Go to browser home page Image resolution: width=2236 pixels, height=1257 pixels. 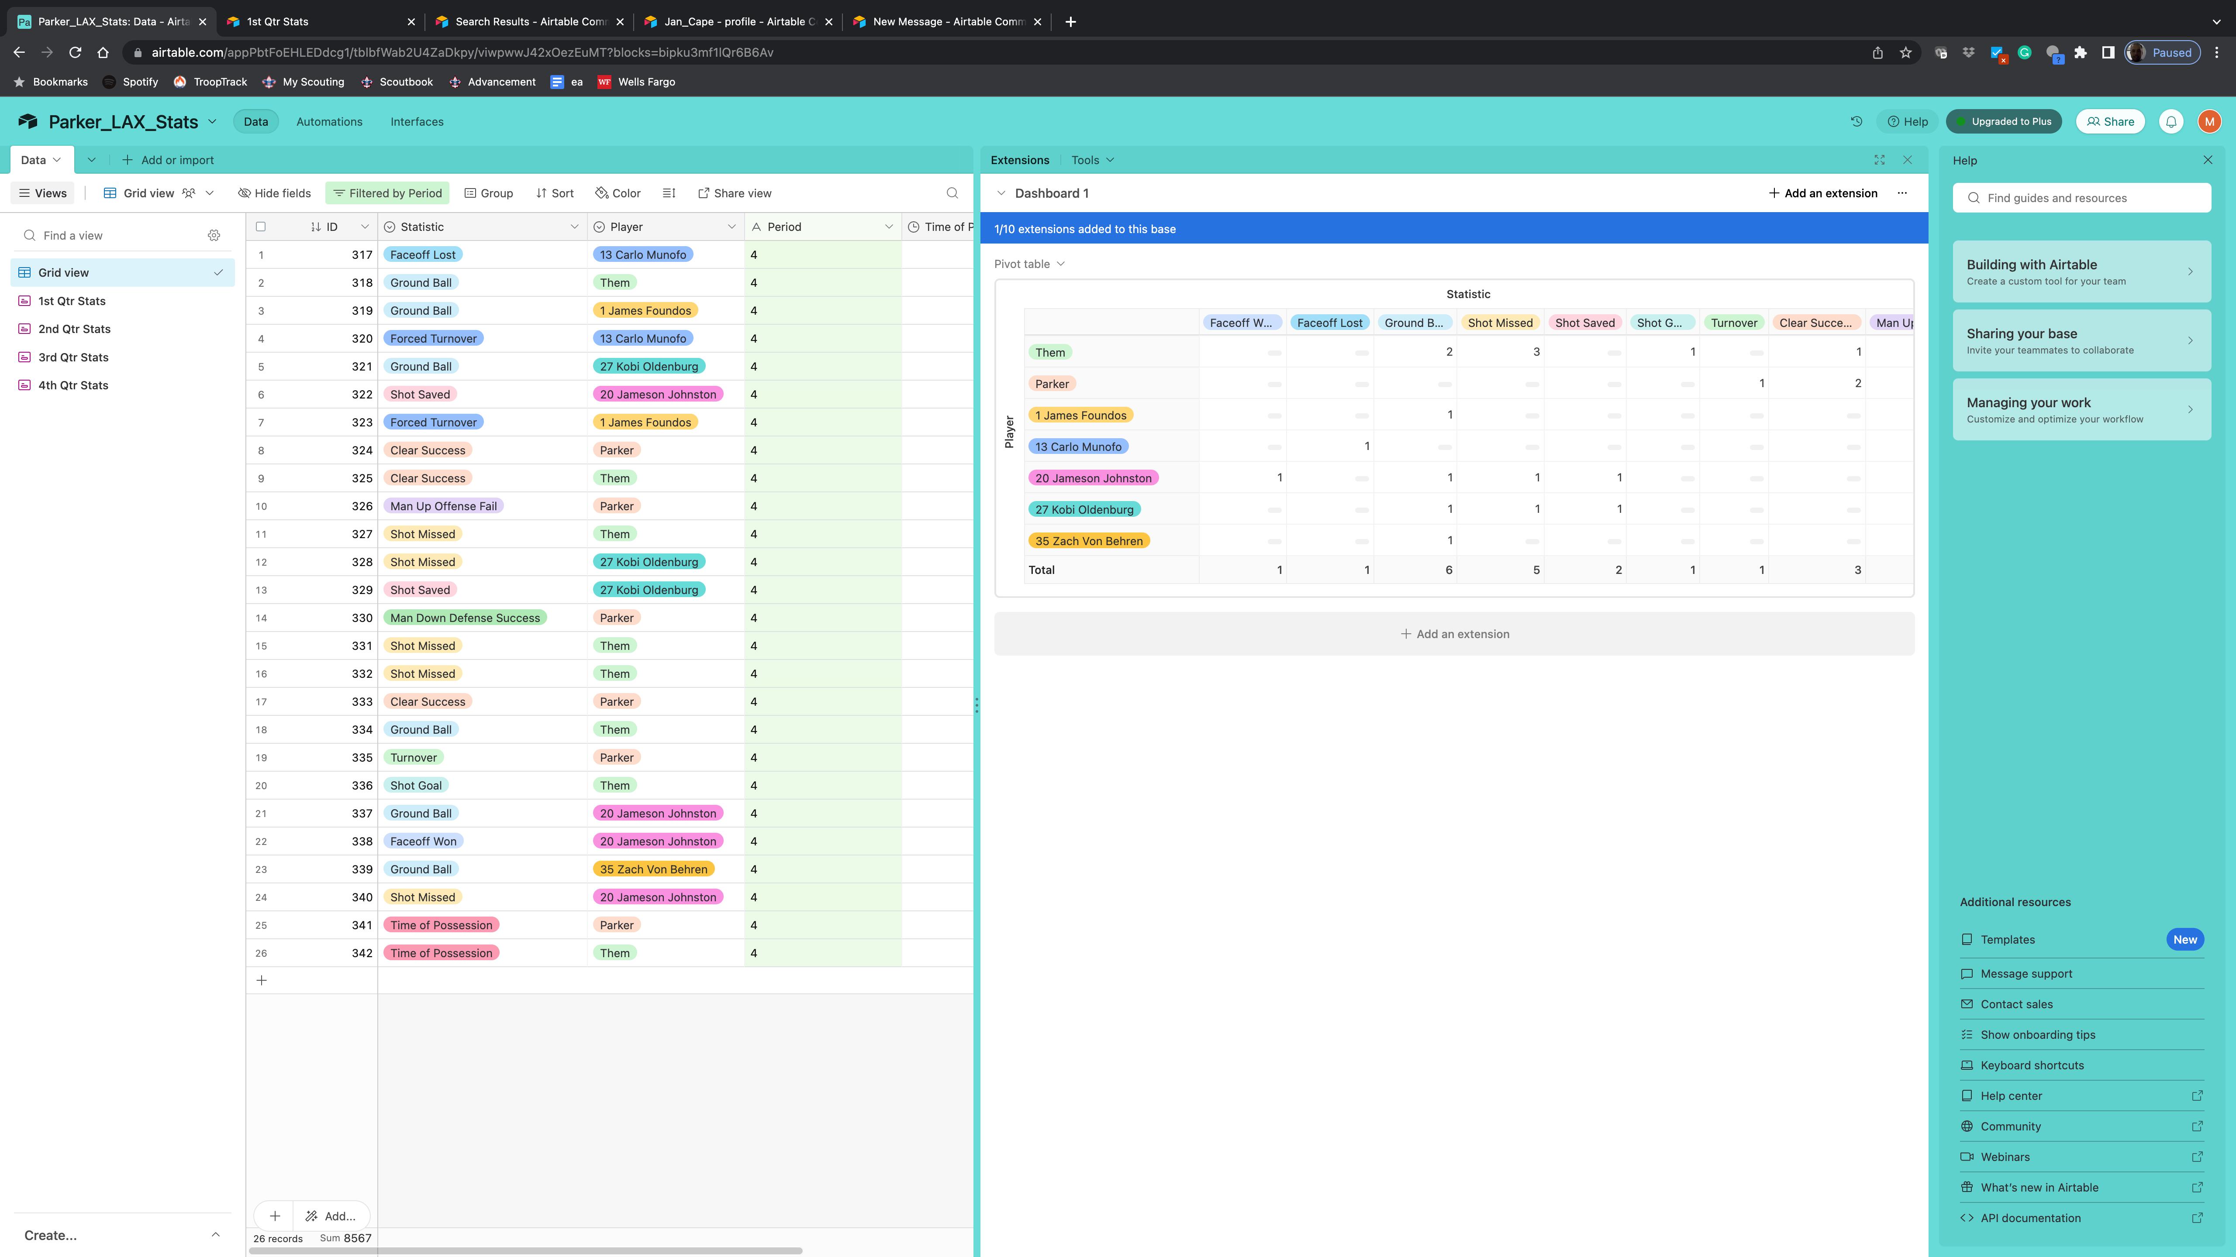(103, 53)
